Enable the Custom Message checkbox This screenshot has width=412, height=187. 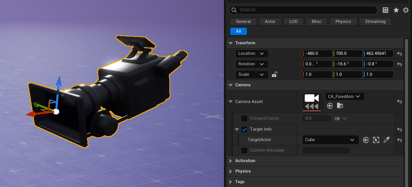click(x=244, y=150)
